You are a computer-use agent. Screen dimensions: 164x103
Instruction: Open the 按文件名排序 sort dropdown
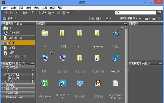pyautogui.click(x=129, y=18)
